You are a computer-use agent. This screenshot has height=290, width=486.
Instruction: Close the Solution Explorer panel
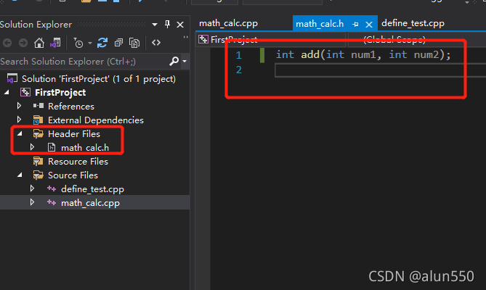click(180, 25)
